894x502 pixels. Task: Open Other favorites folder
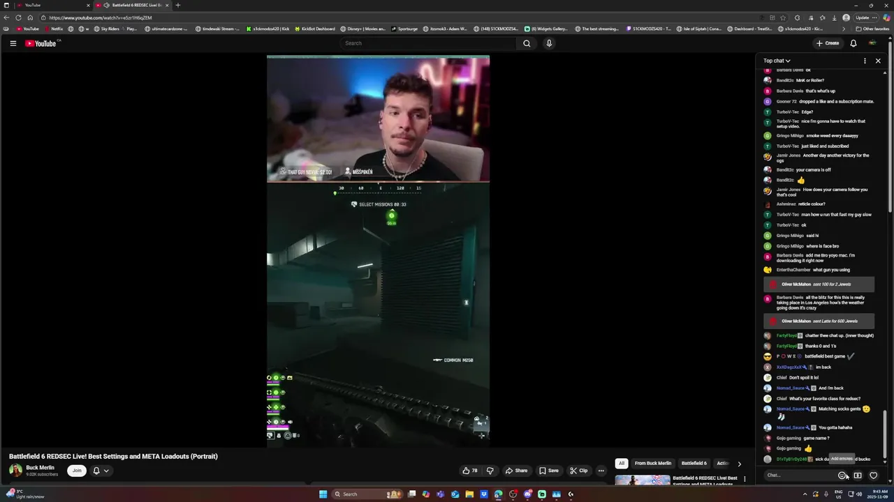pos(873,29)
